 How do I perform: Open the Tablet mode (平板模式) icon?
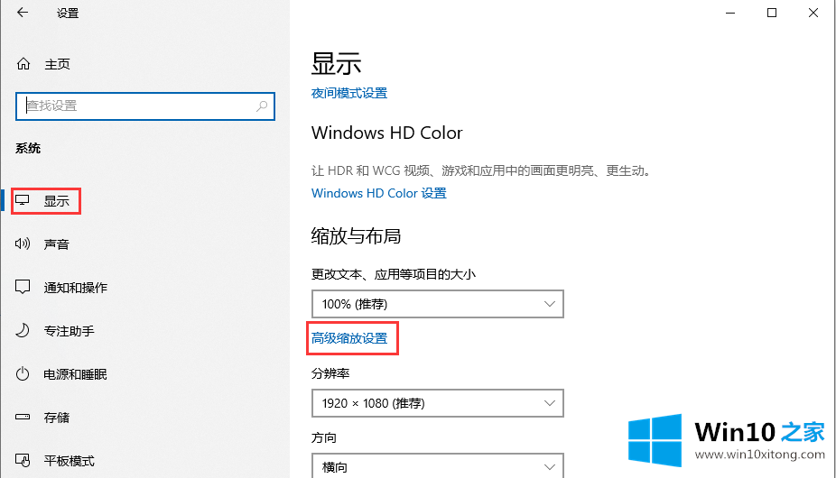[x=24, y=461]
